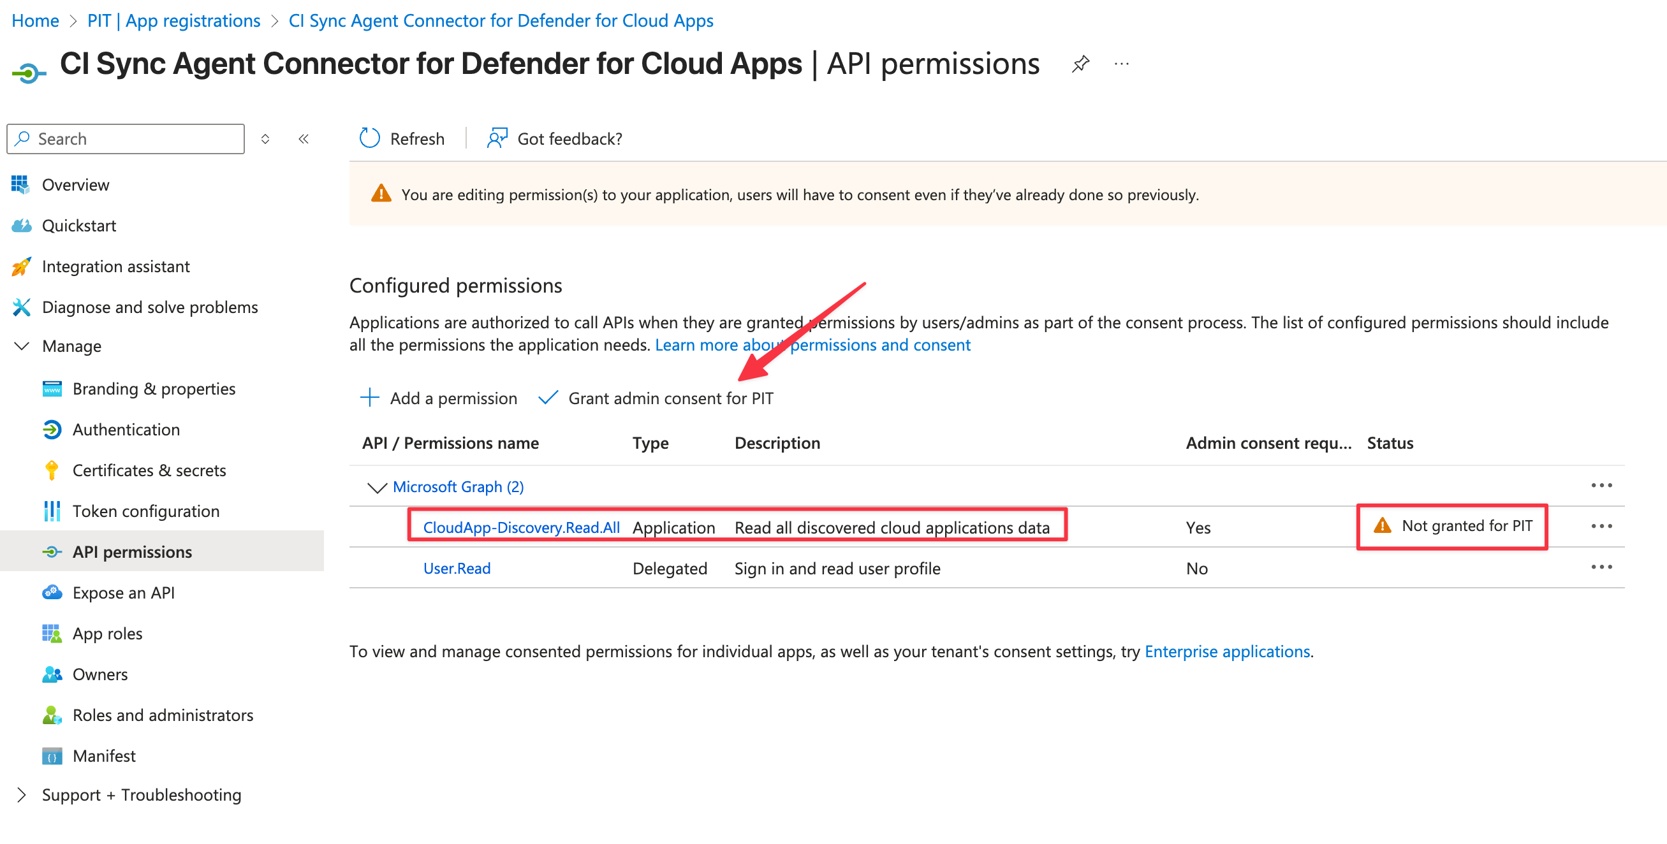Open the User.Read permission link

[457, 568]
